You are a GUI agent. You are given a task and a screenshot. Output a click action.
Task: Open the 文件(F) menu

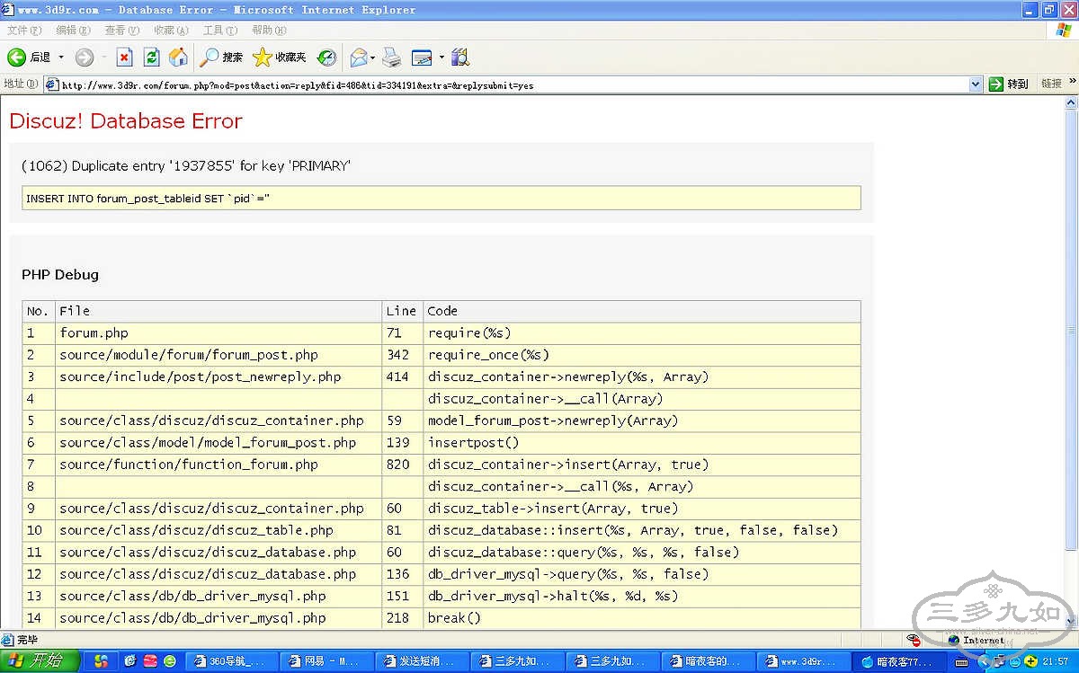click(x=24, y=31)
